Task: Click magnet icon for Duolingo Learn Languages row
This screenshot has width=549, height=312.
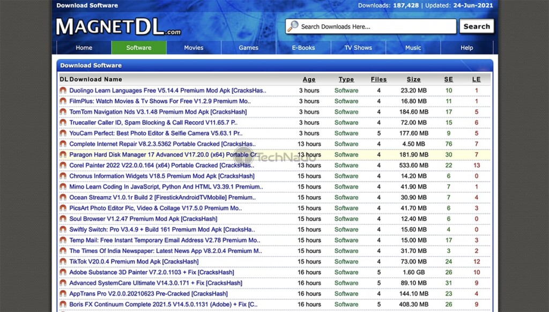Action: 63,91
